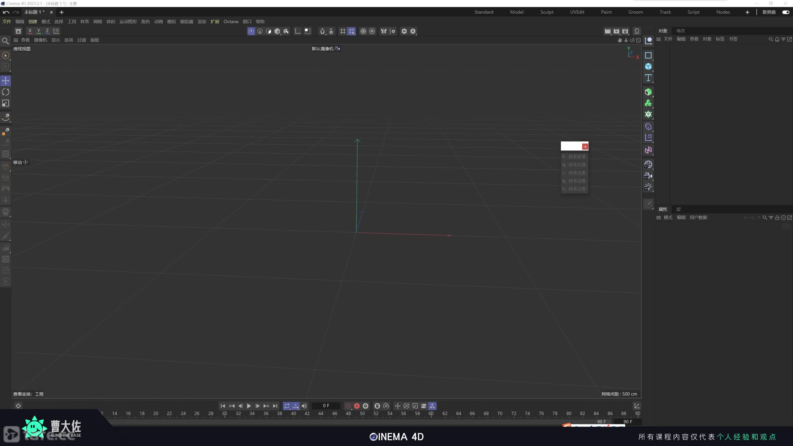Click the Text spline tool icon
The width and height of the screenshot is (793, 446).
648,78
